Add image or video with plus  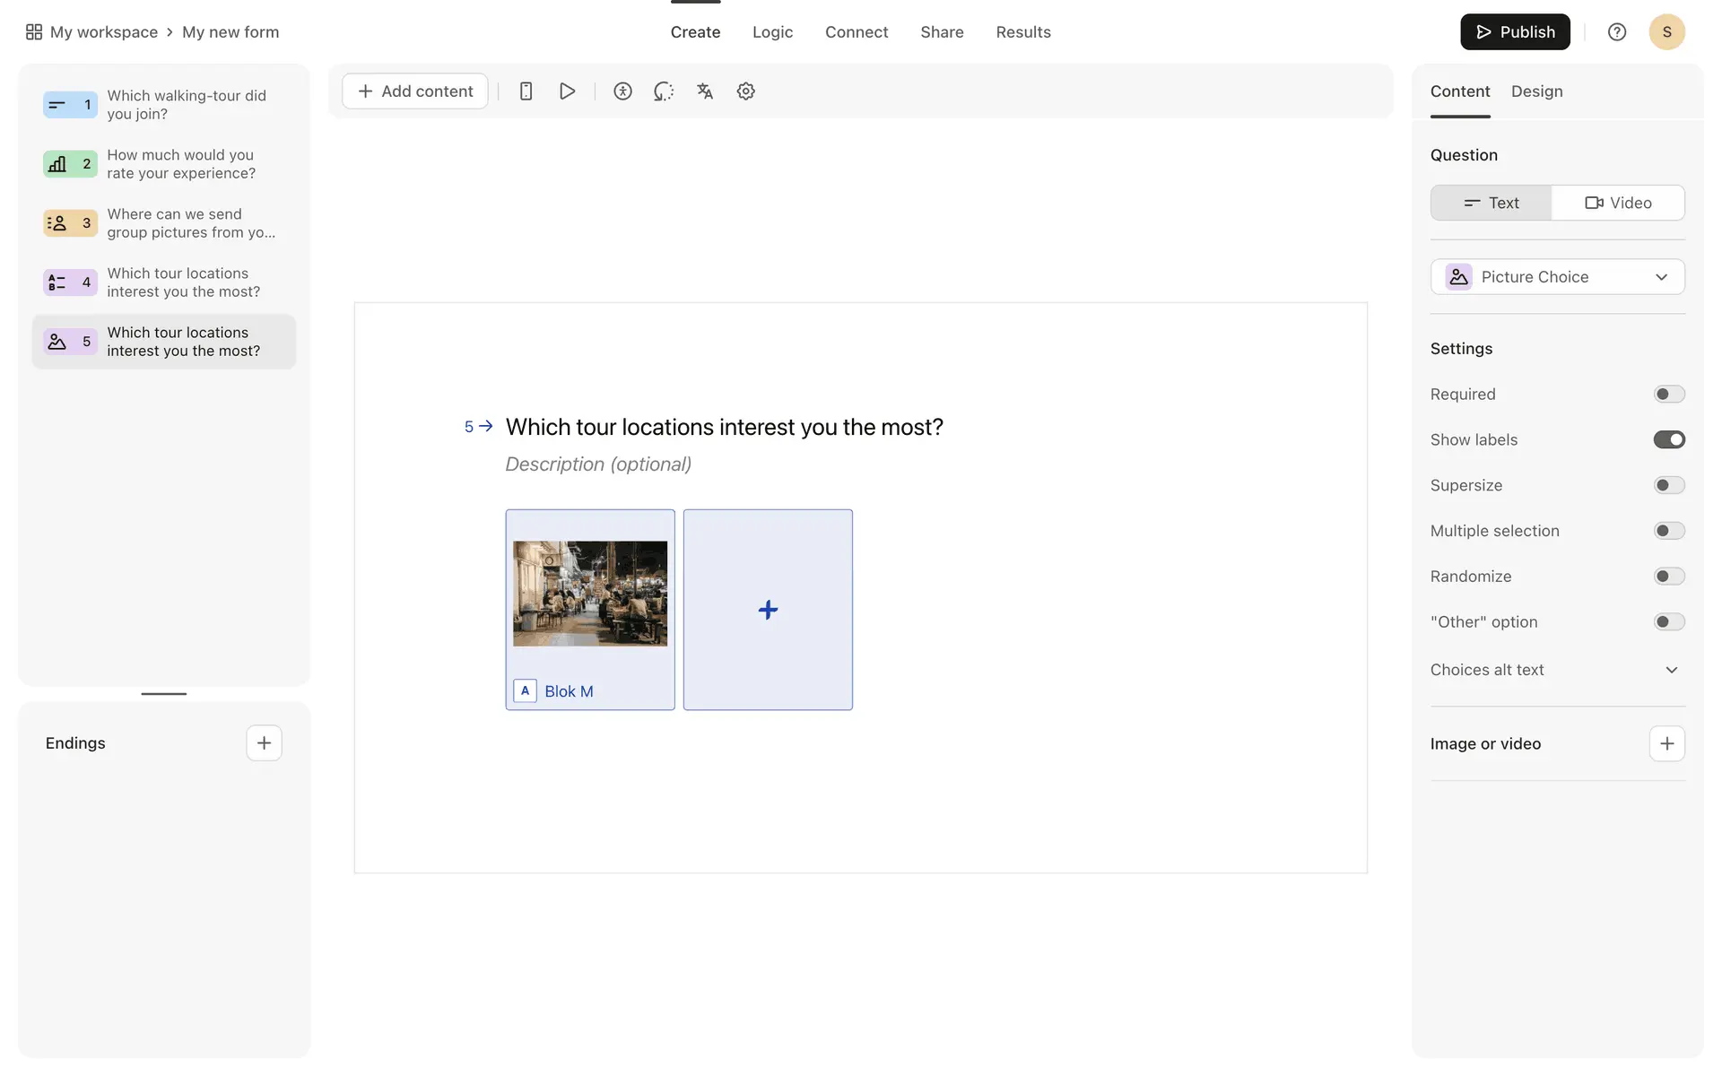pos(1666,743)
